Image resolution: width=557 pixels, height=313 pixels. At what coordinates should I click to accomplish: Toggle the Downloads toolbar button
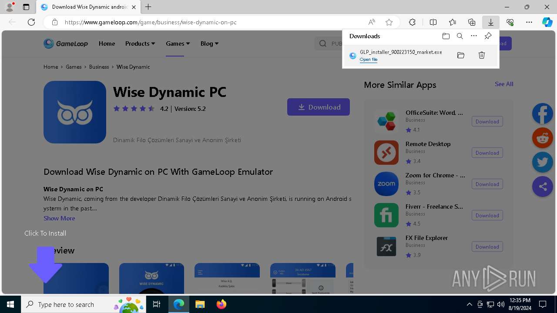point(490,22)
